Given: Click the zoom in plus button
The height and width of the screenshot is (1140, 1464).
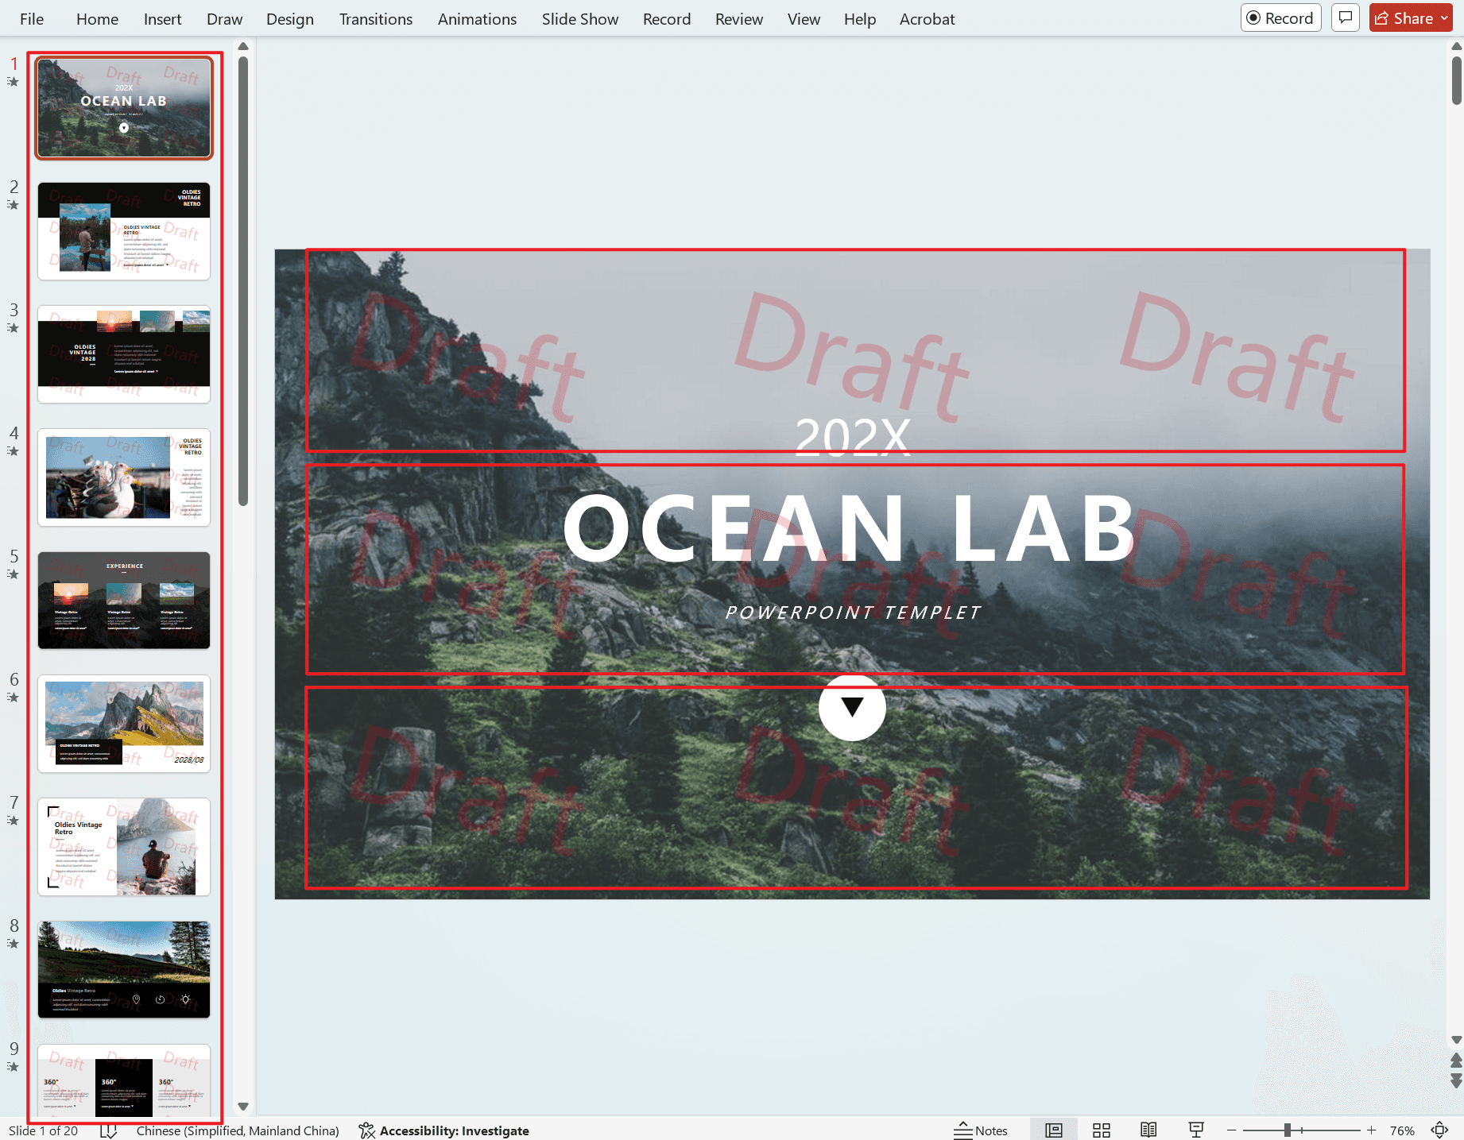Looking at the screenshot, I should click(1371, 1130).
